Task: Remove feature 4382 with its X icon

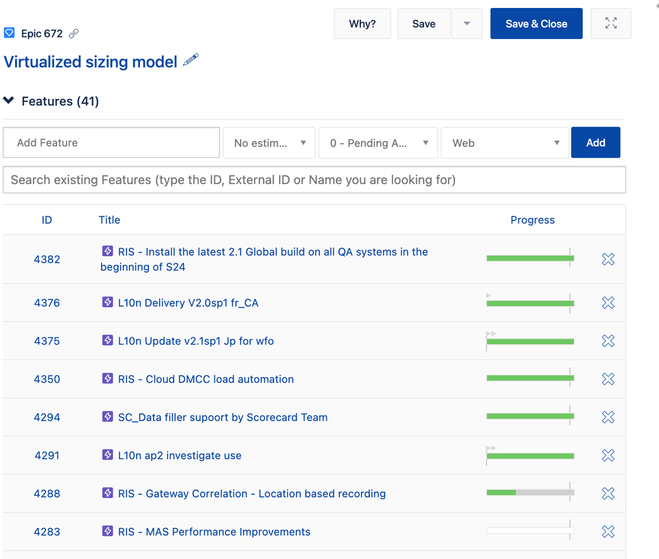Action: click(608, 259)
